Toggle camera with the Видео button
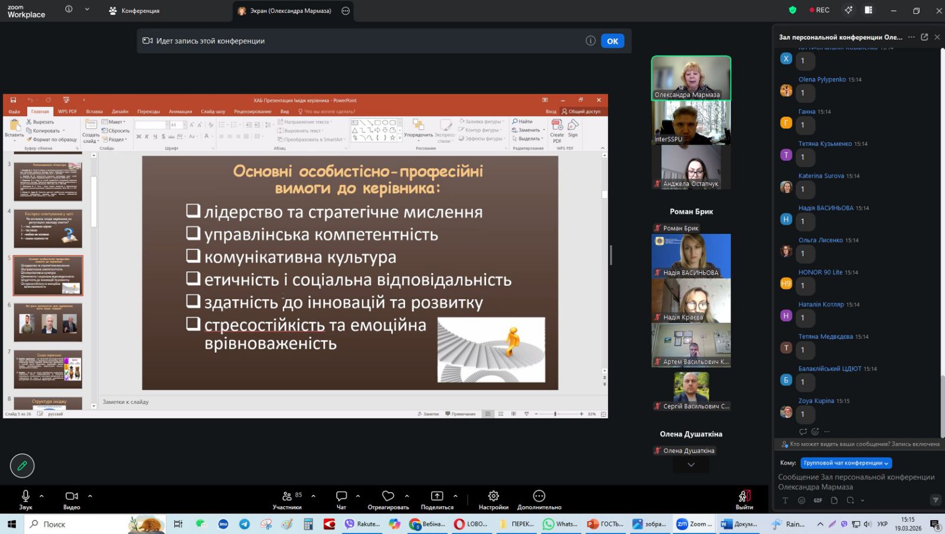Screen dimensions: 945x534 coord(71,496)
